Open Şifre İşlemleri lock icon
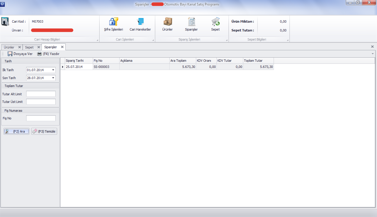 click(x=113, y=22)
